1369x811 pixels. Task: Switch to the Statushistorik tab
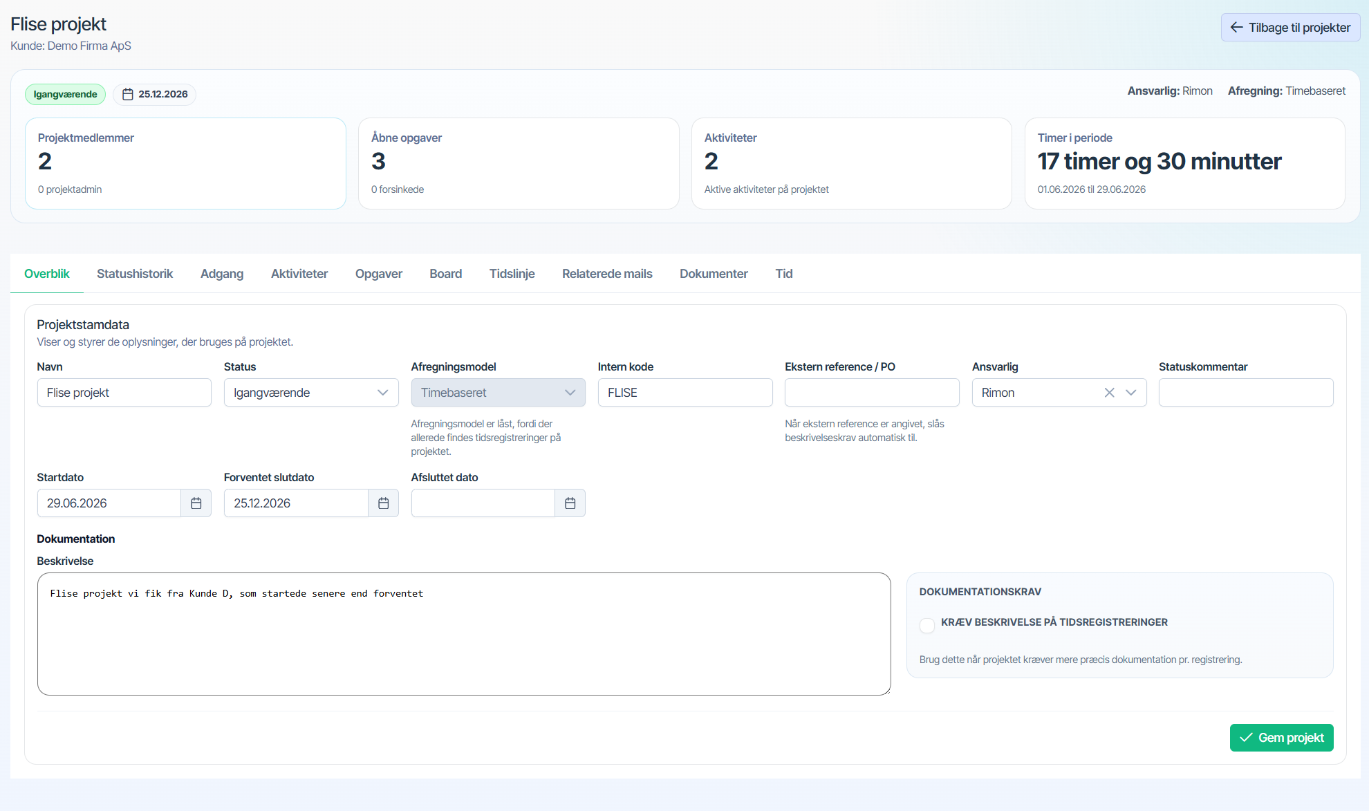[x=135, y=274]
